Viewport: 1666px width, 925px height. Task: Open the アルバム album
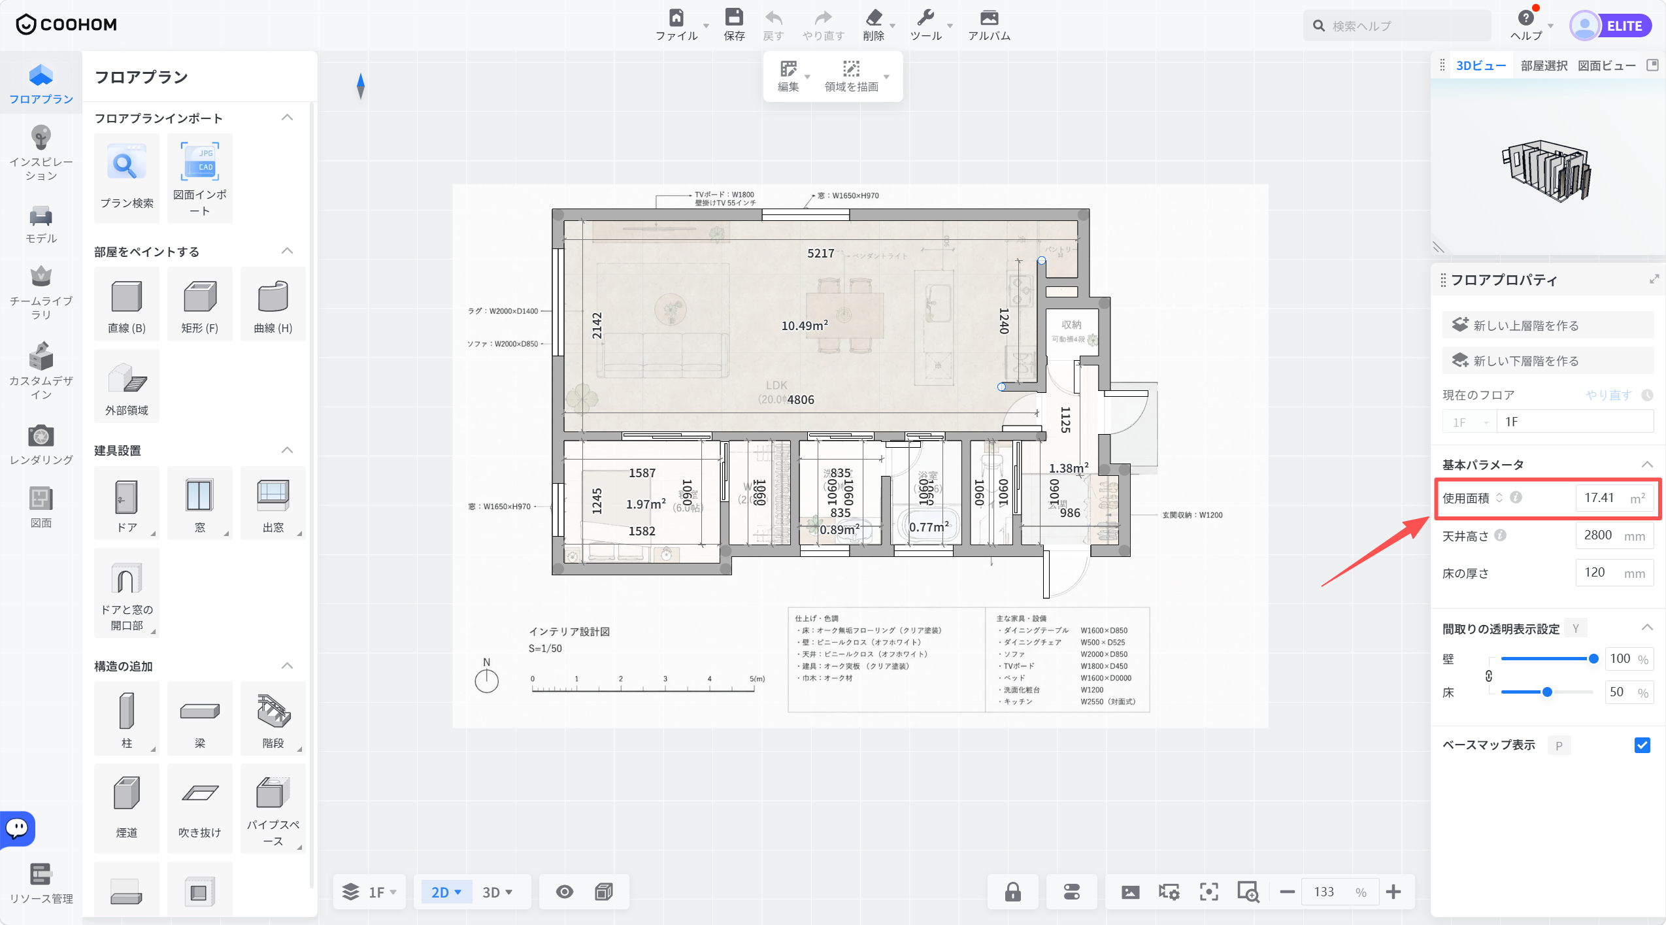pyautogui.click(x=989, y=25)
